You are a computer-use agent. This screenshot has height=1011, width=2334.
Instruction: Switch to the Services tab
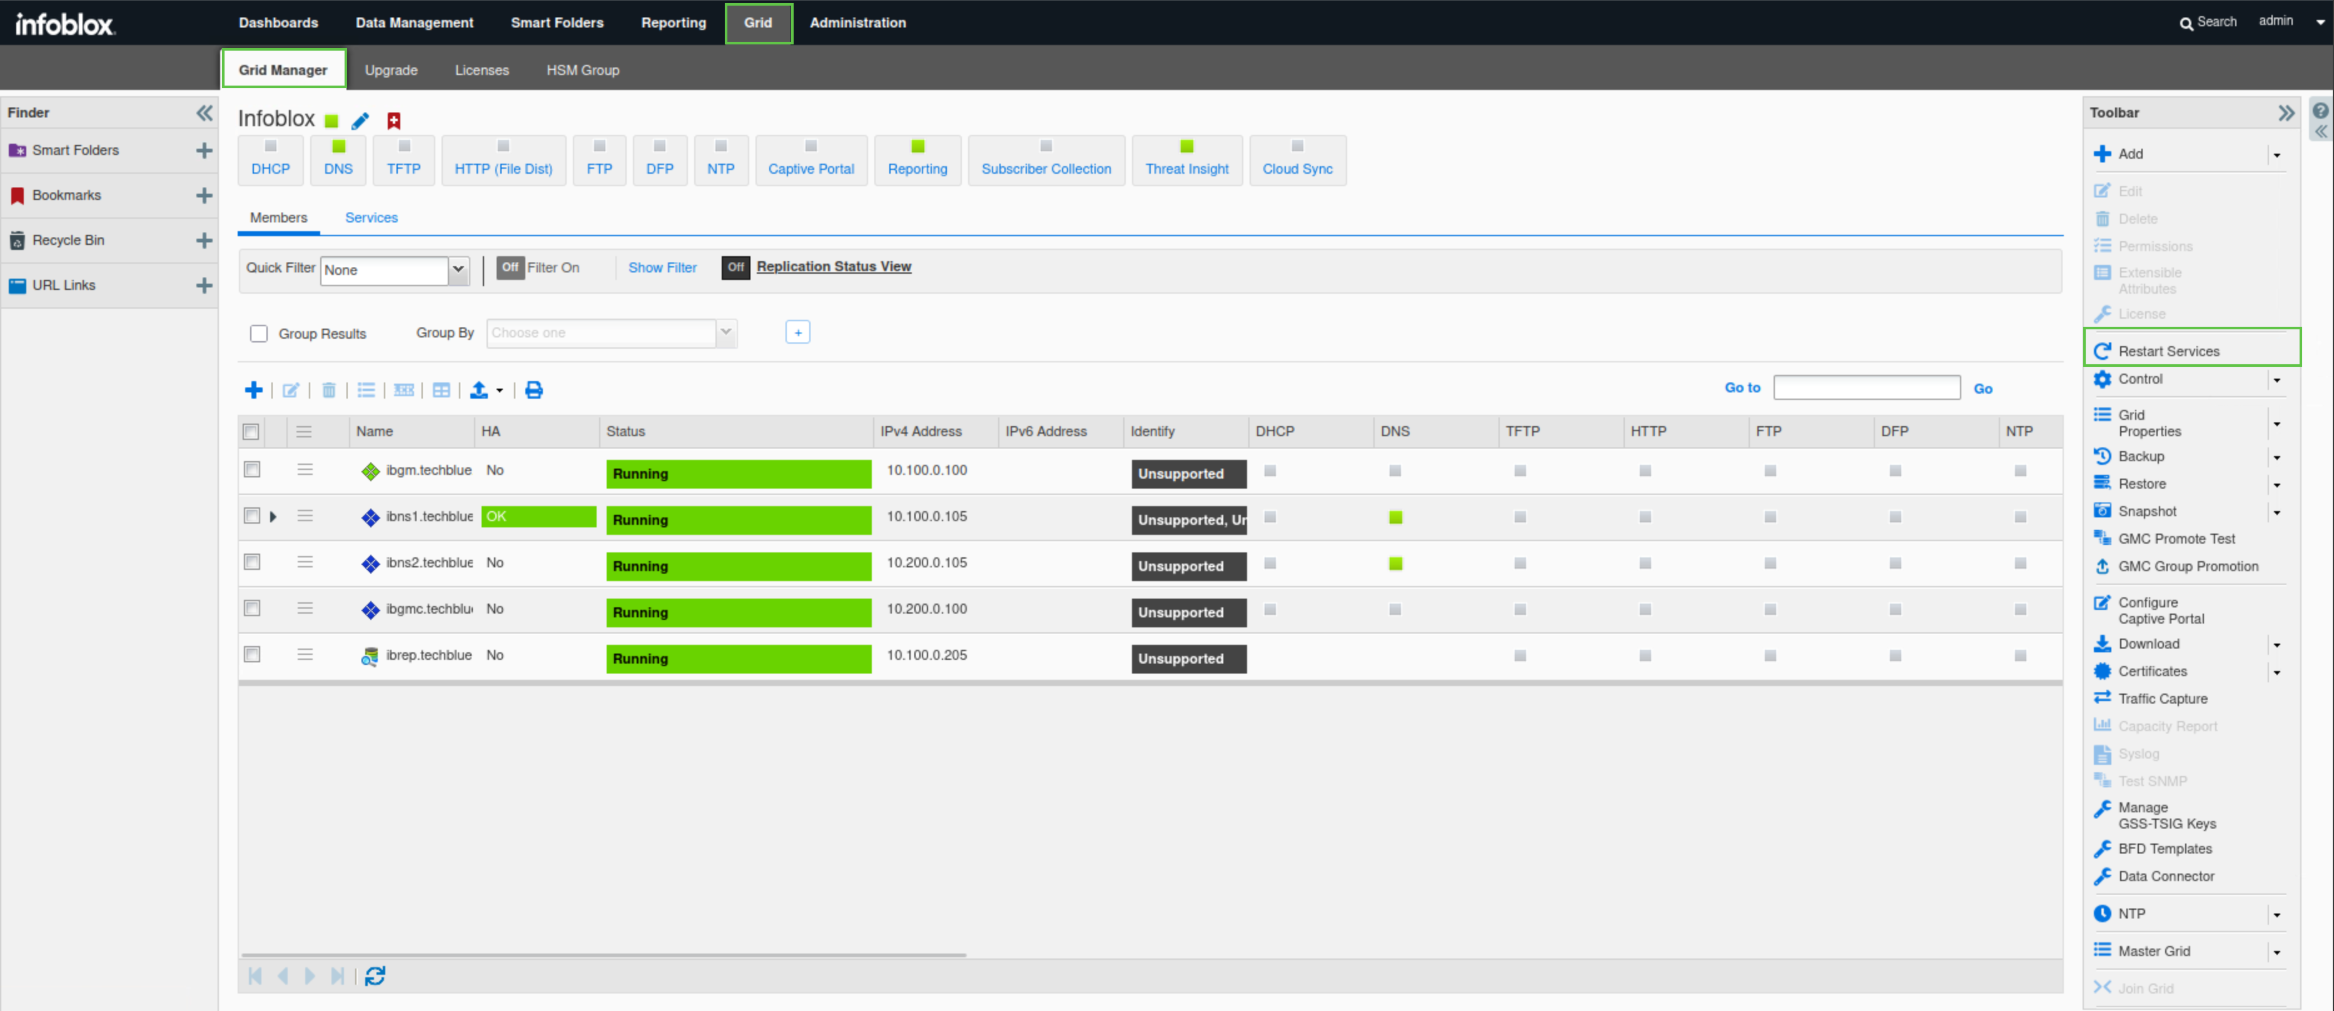tap(371, 218)
